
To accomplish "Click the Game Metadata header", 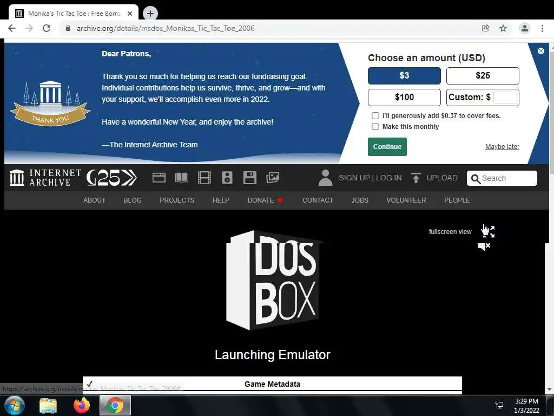I will [272, 384].
